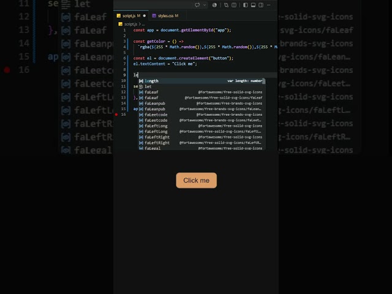392x294 pixels.
Task: Select faLeftLong from free-solid-svg-icons package
Action: (202, 126)
